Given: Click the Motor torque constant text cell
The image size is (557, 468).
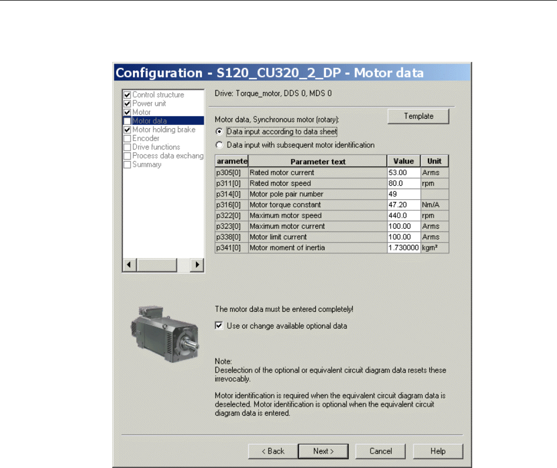Looking at the screenshot, I should (318, 205).
